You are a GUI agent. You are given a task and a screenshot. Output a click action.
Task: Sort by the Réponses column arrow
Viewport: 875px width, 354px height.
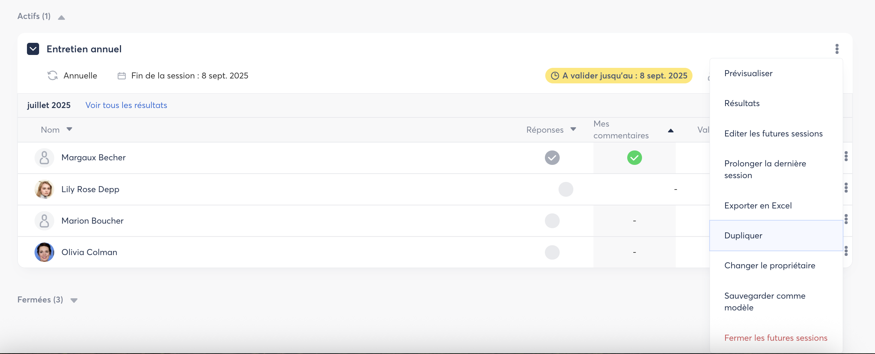coord(573,130)
